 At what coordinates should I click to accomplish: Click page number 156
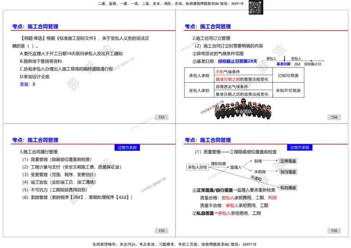click(334, 231)
